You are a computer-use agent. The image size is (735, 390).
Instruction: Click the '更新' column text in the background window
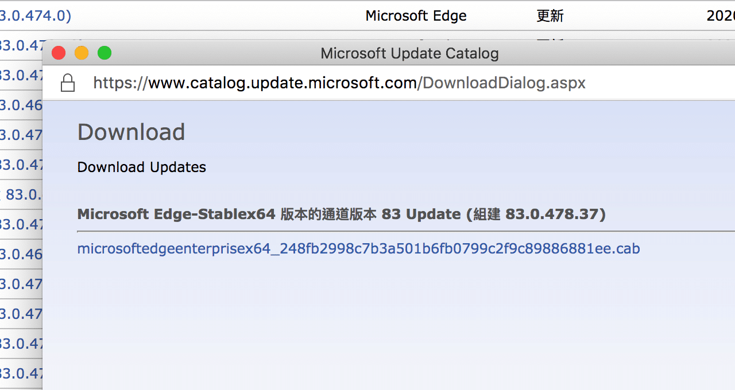[x=550, y=15]
